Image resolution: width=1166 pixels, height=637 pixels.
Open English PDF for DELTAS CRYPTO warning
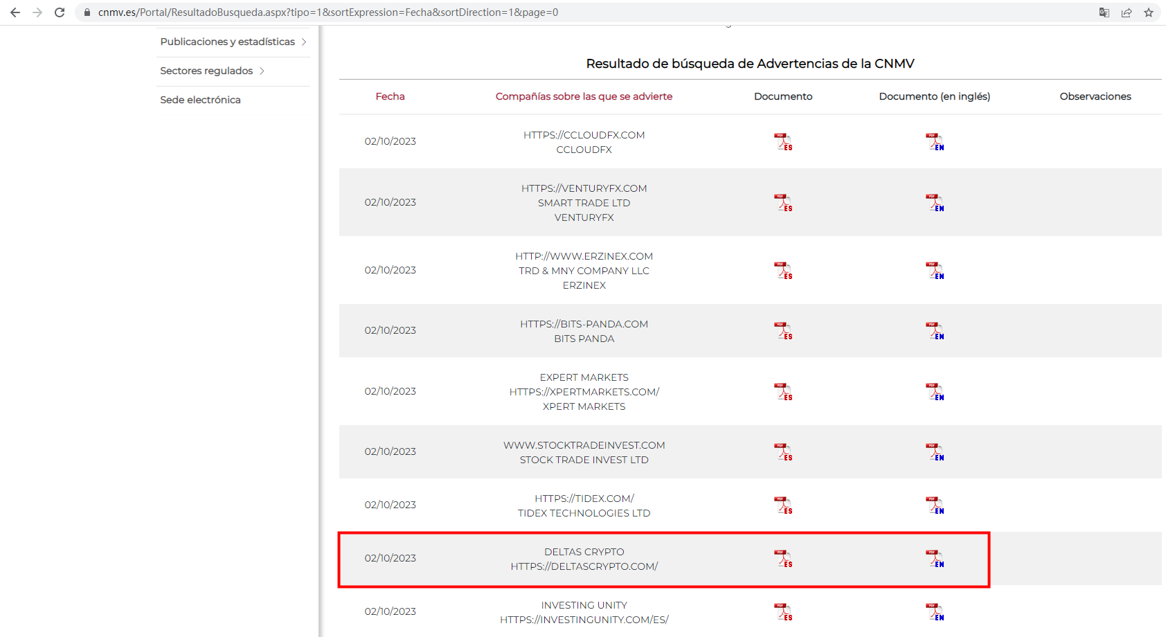pyautogui.click(x=935, y=559)
